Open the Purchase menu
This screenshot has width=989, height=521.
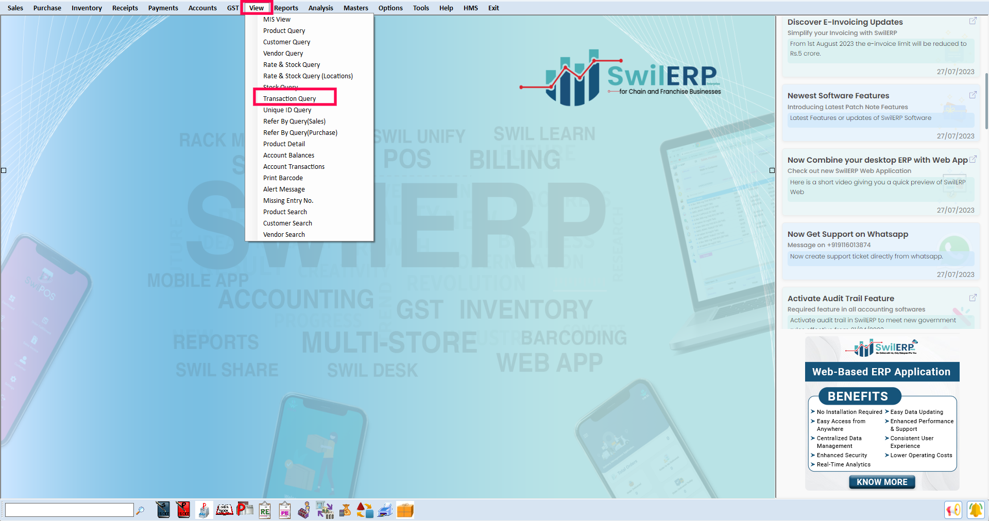pyautogui.click(x=47, y=8)
